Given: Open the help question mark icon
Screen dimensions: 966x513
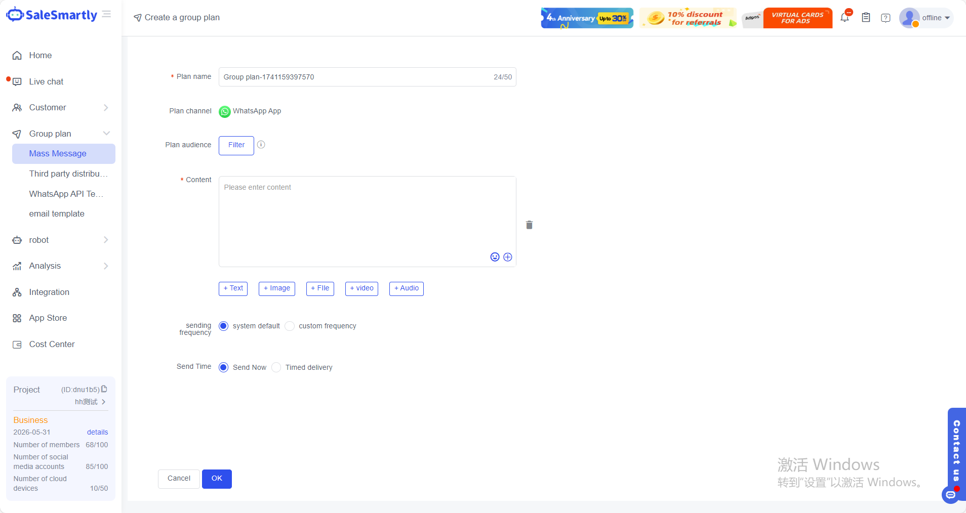Looking at the screenshot, I should pos(885,18).
